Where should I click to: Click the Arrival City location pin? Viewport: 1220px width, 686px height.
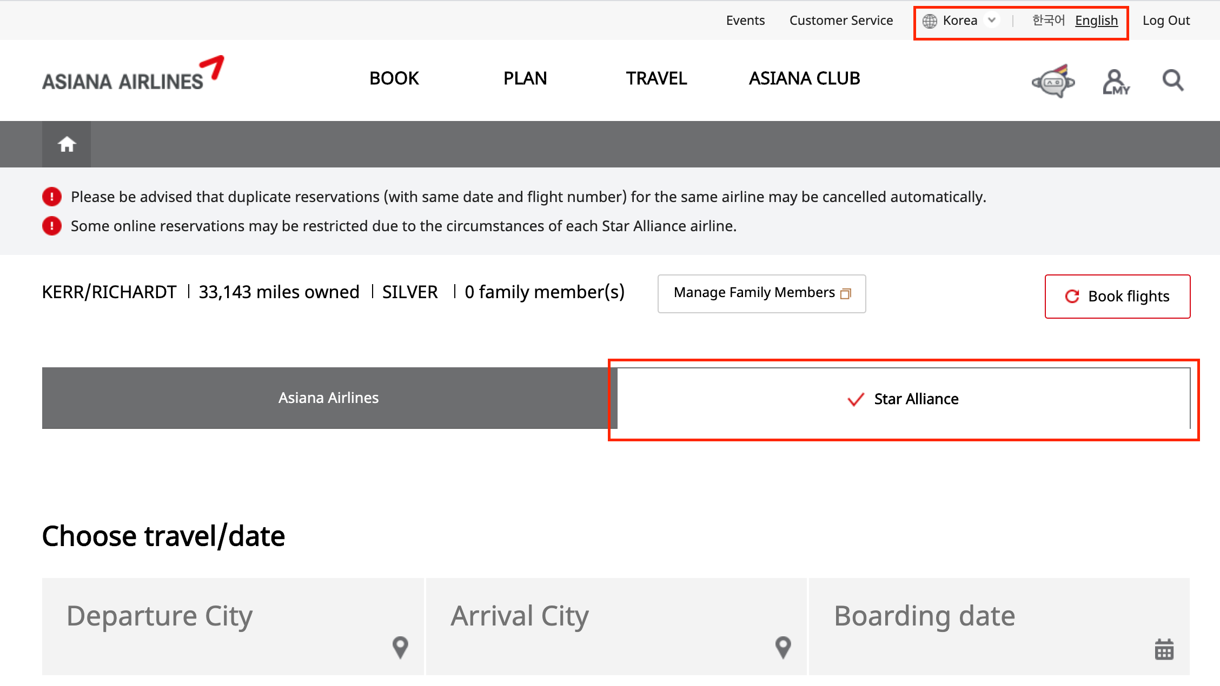[x=783, y=647]
